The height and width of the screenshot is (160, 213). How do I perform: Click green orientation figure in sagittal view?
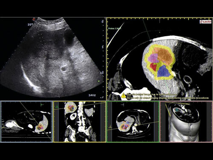[x=42, y=105]
